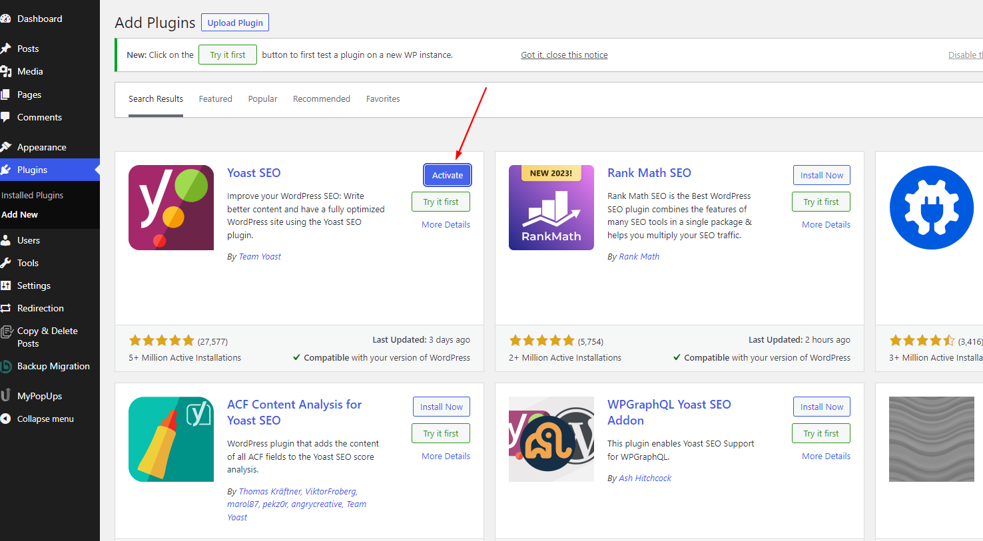The height and width of the screenshot is (541, 983).
Task: Open More Details for Yoast SEO
Action: [x=446, y=224]
